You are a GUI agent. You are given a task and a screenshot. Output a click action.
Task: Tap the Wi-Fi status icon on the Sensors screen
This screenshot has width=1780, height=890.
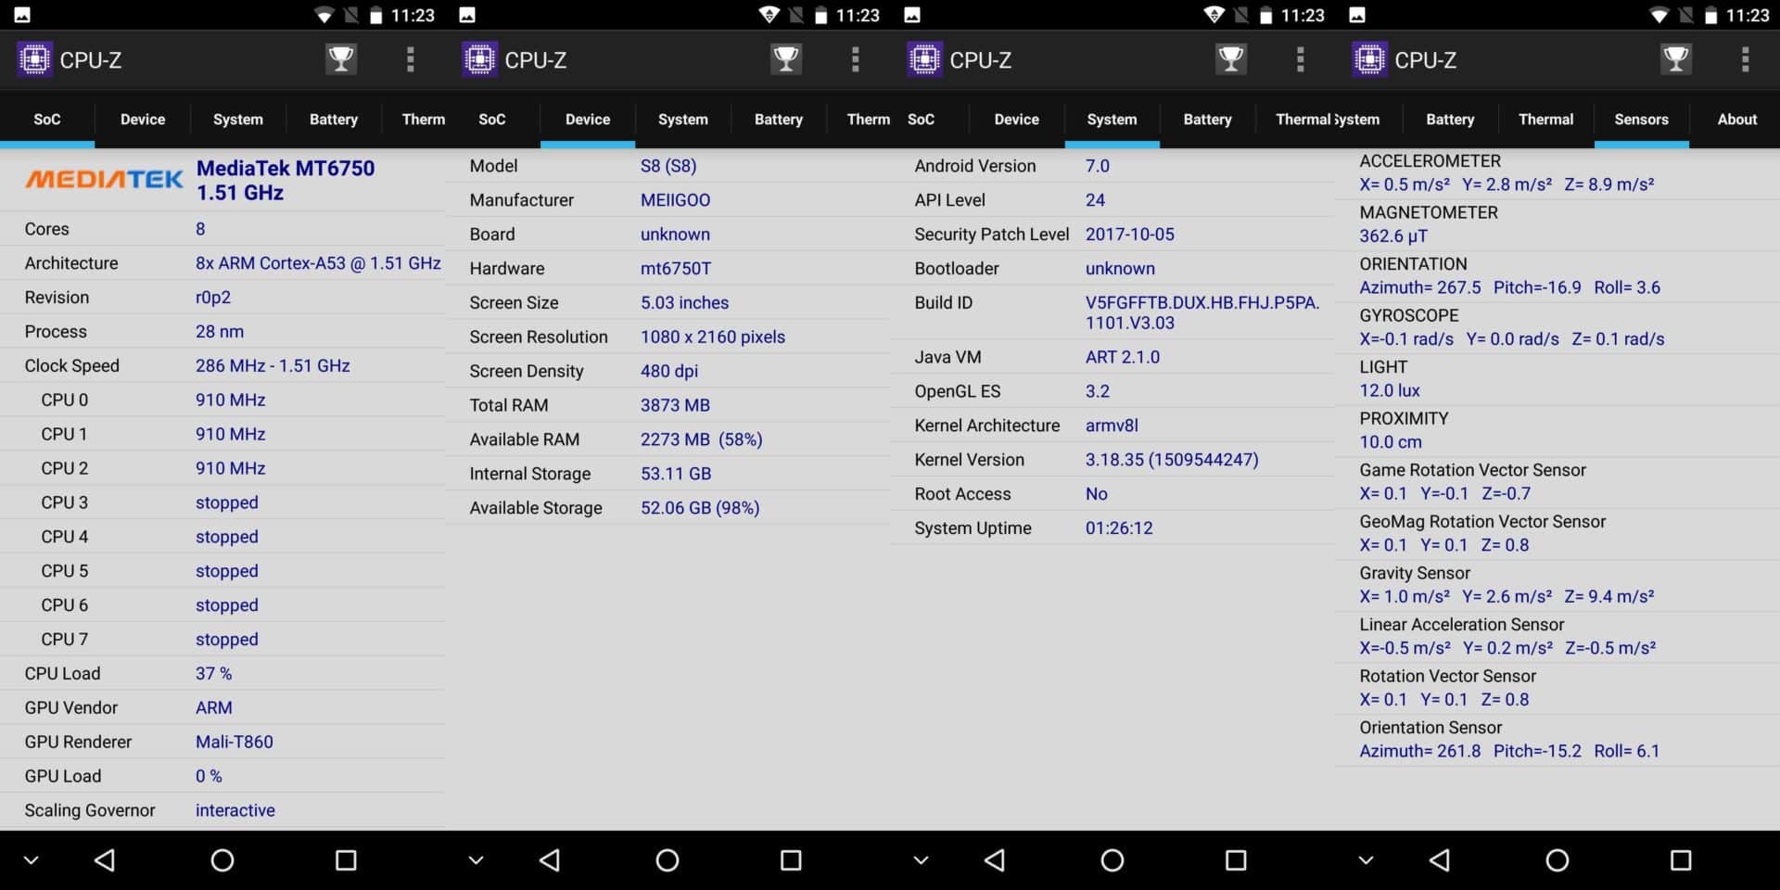[1659, 15]
